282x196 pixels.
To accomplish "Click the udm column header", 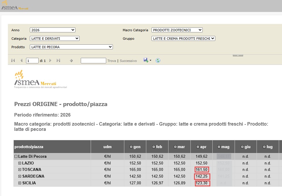I will 108,147.
